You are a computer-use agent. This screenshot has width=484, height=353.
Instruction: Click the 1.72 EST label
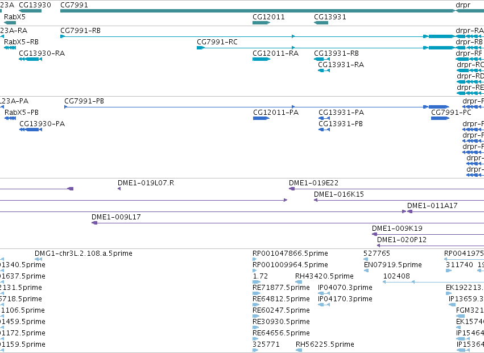point(260,276)
